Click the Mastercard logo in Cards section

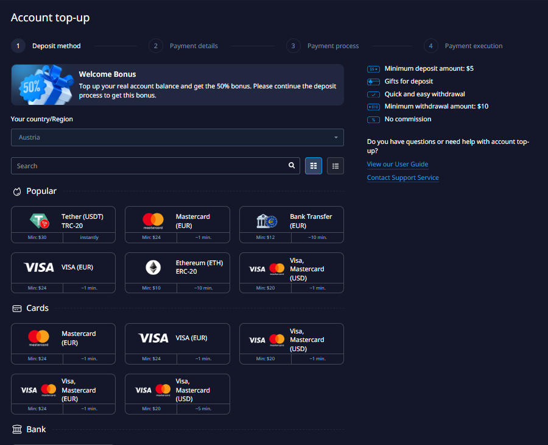click(x=38, y=338)
